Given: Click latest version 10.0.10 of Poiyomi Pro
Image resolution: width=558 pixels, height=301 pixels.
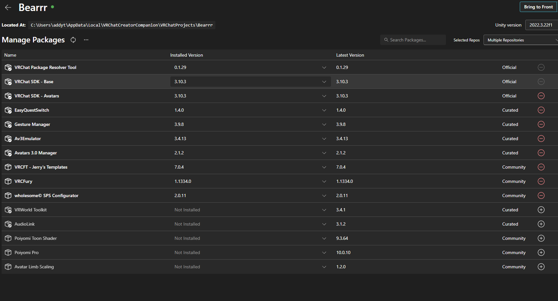Looking at the screenshot, I should tap(343, 252).
